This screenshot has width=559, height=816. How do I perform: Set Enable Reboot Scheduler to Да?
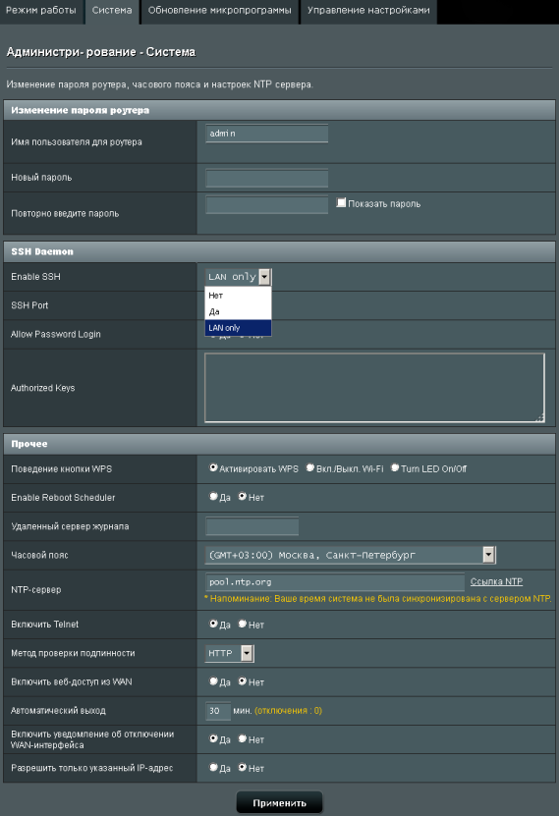tap(213, 497)
